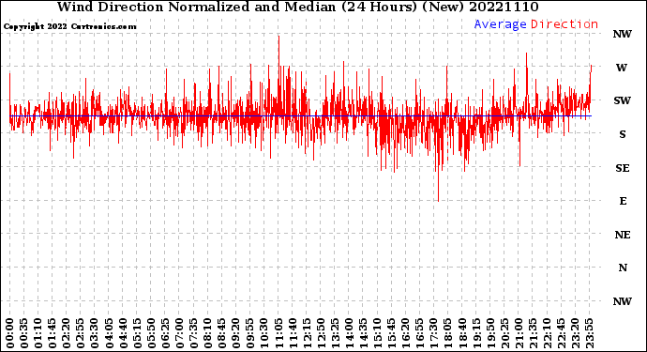Click the 'Average' legend label
This screenshot has width=647, height=352.
(x=500, y=24)
